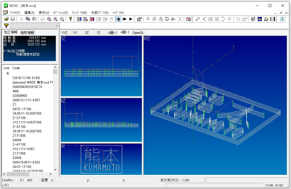
Task: Toggle the highlighted trace run button
Action: (118, 19)
